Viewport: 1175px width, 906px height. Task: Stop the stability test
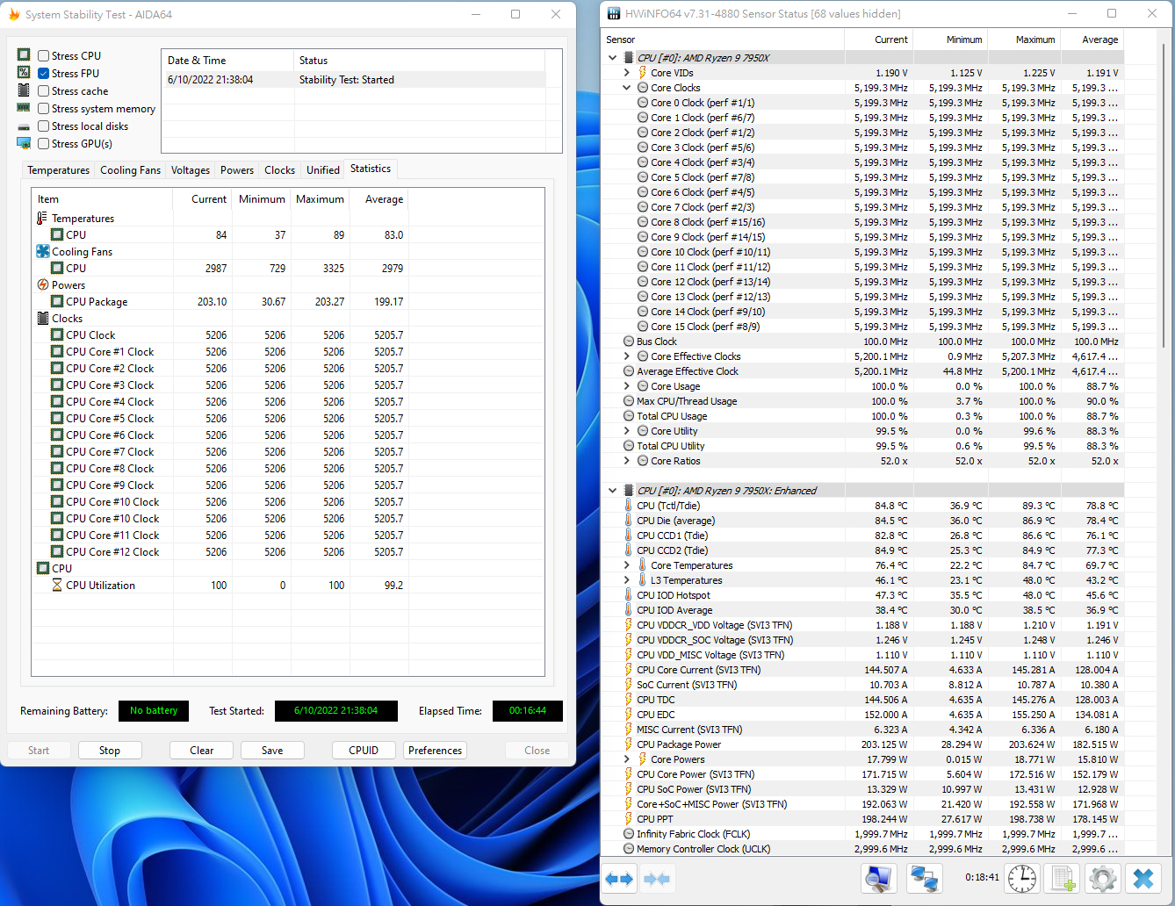(x=110, y=751)
